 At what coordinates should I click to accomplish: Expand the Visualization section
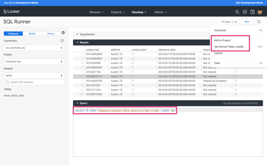86,34
